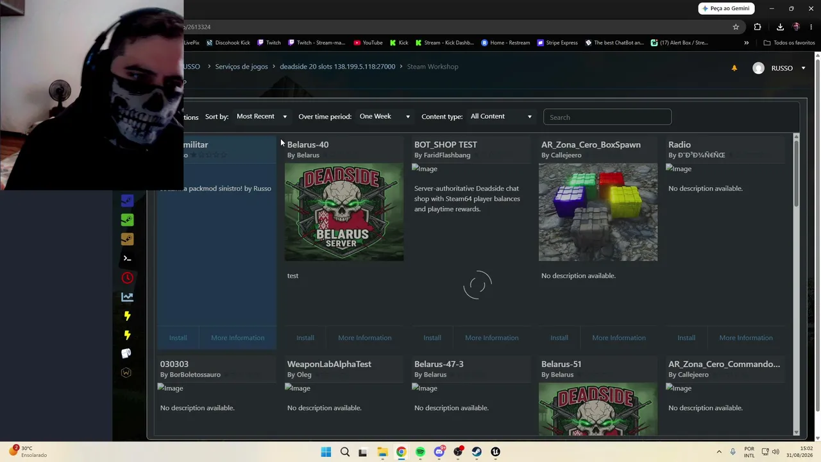Open the Stripe Express bookmark
Screen dimensions: 821x462
[557, 43]
